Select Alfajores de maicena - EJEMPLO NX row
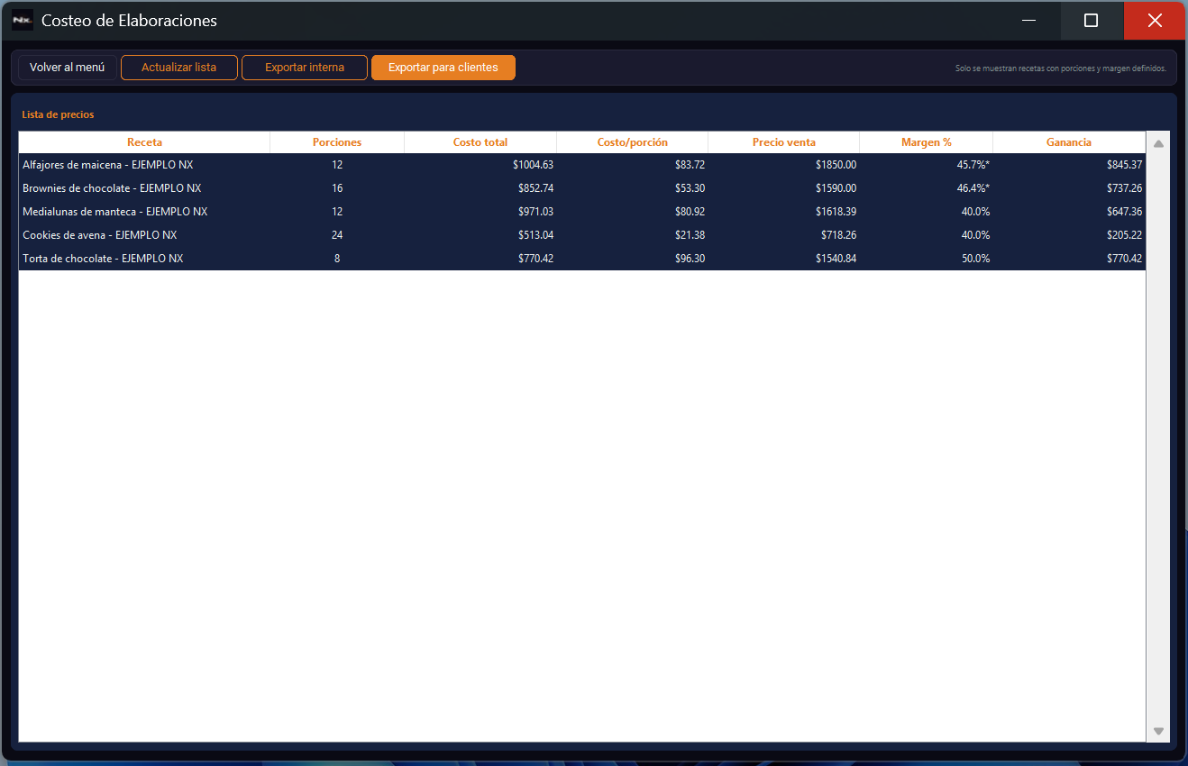 click(x=582, y=165)
